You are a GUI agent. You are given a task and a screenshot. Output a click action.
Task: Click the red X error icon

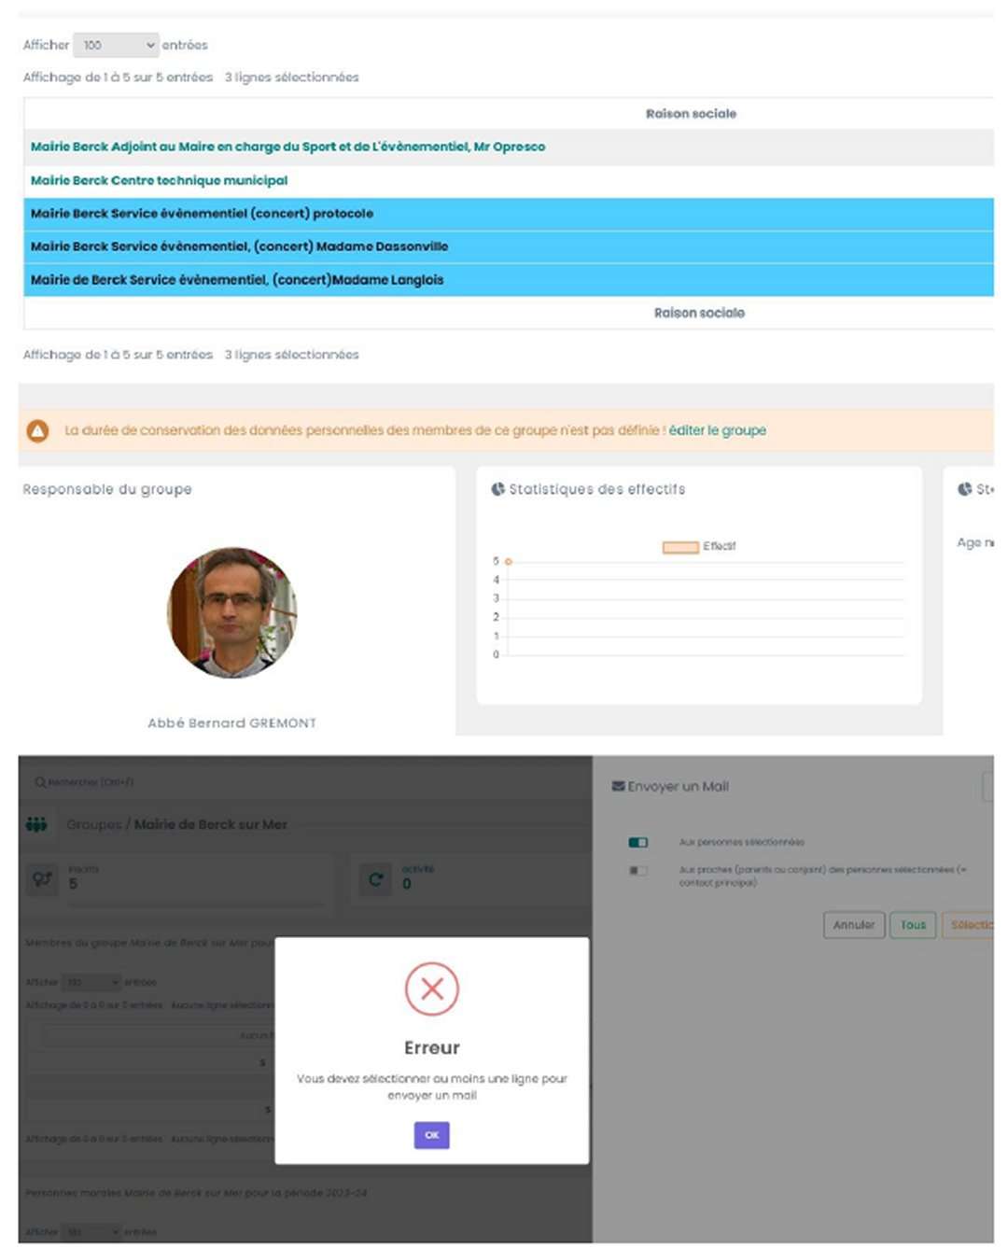[x=431, y=989]
